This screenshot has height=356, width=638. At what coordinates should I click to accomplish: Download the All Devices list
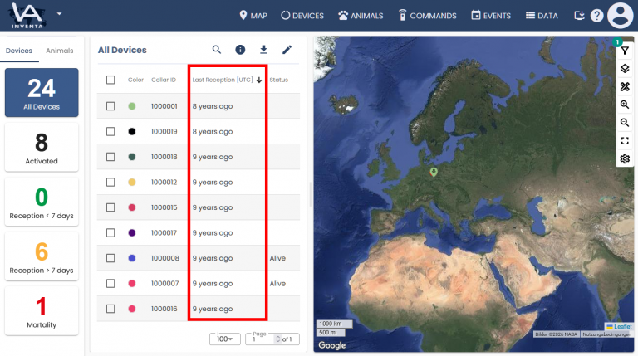(263, 50)
